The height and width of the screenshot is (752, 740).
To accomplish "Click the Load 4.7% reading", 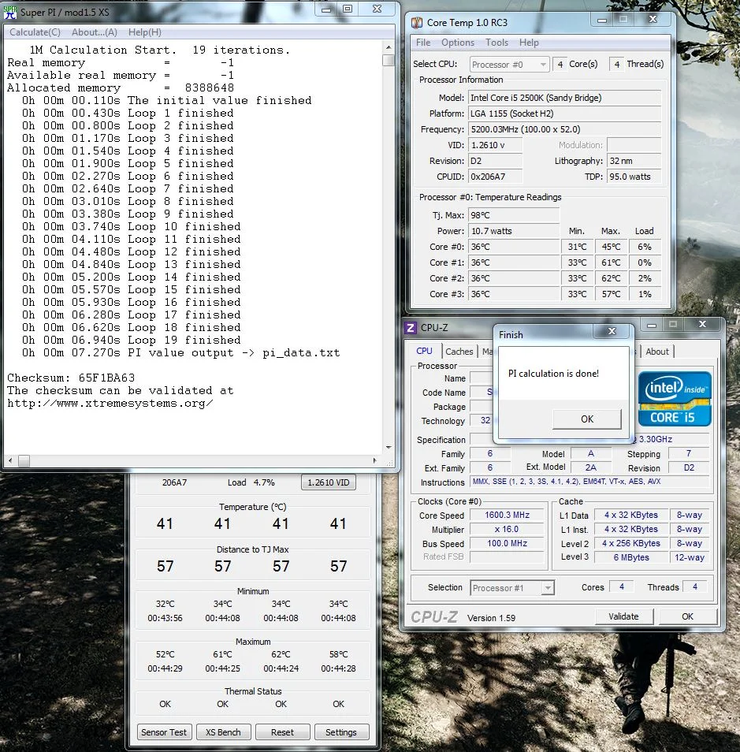I will [251, 482].
